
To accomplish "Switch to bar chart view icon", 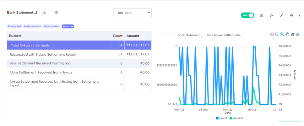I will (x=44, y=13).
